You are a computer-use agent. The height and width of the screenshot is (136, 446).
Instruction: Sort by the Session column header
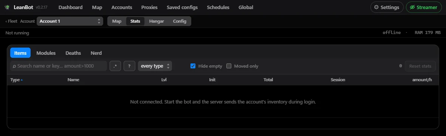pyautogui.click(x=338, y=80)
